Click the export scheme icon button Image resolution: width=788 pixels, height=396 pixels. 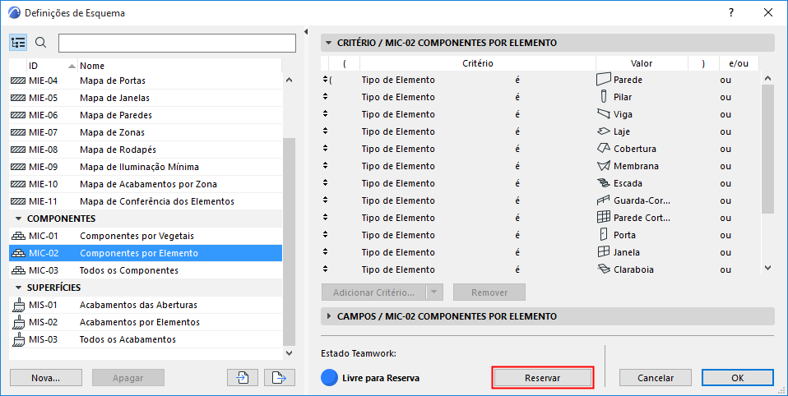tap(280, 377)
